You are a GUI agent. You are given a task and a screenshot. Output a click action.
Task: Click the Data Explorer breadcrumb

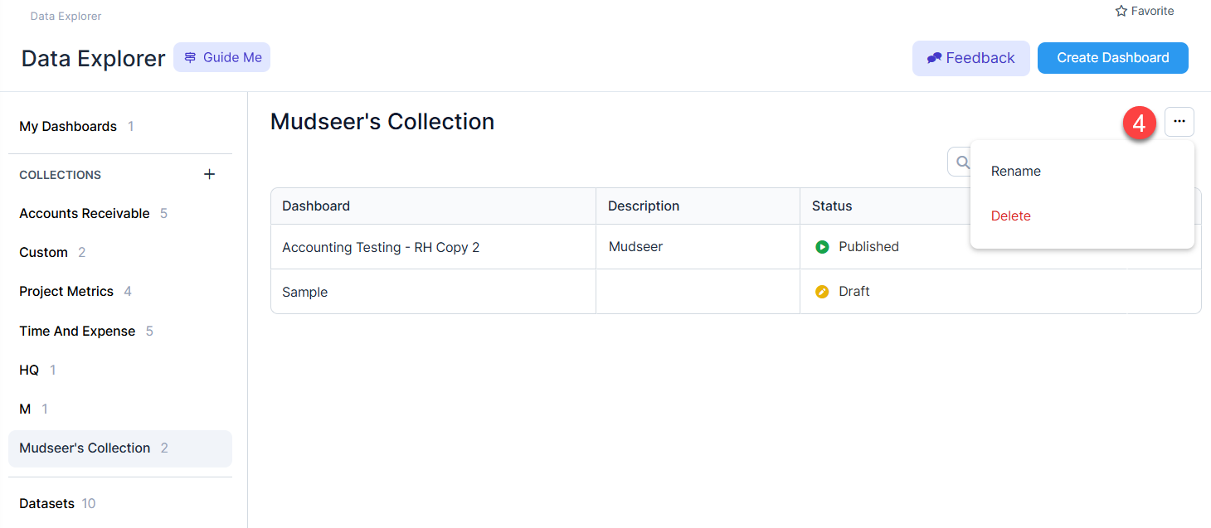(66, 17)
